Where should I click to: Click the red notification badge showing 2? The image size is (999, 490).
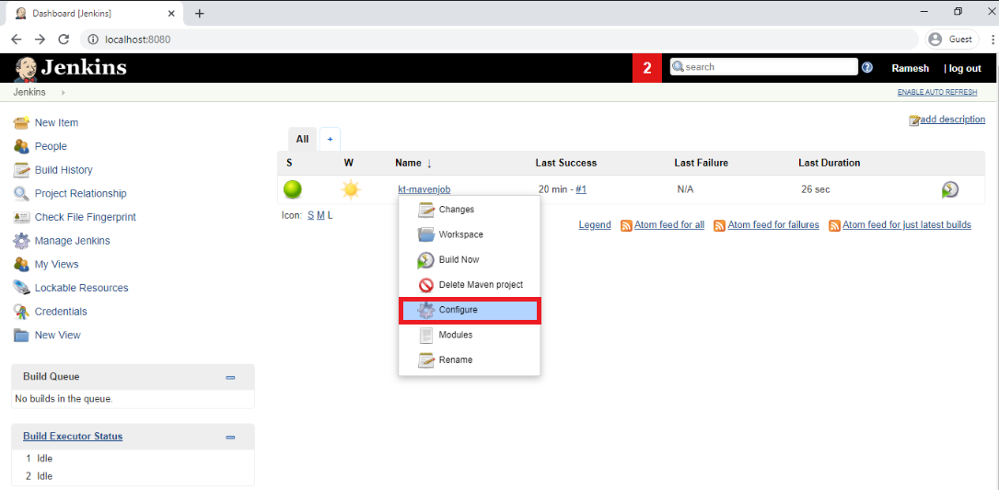647,68
